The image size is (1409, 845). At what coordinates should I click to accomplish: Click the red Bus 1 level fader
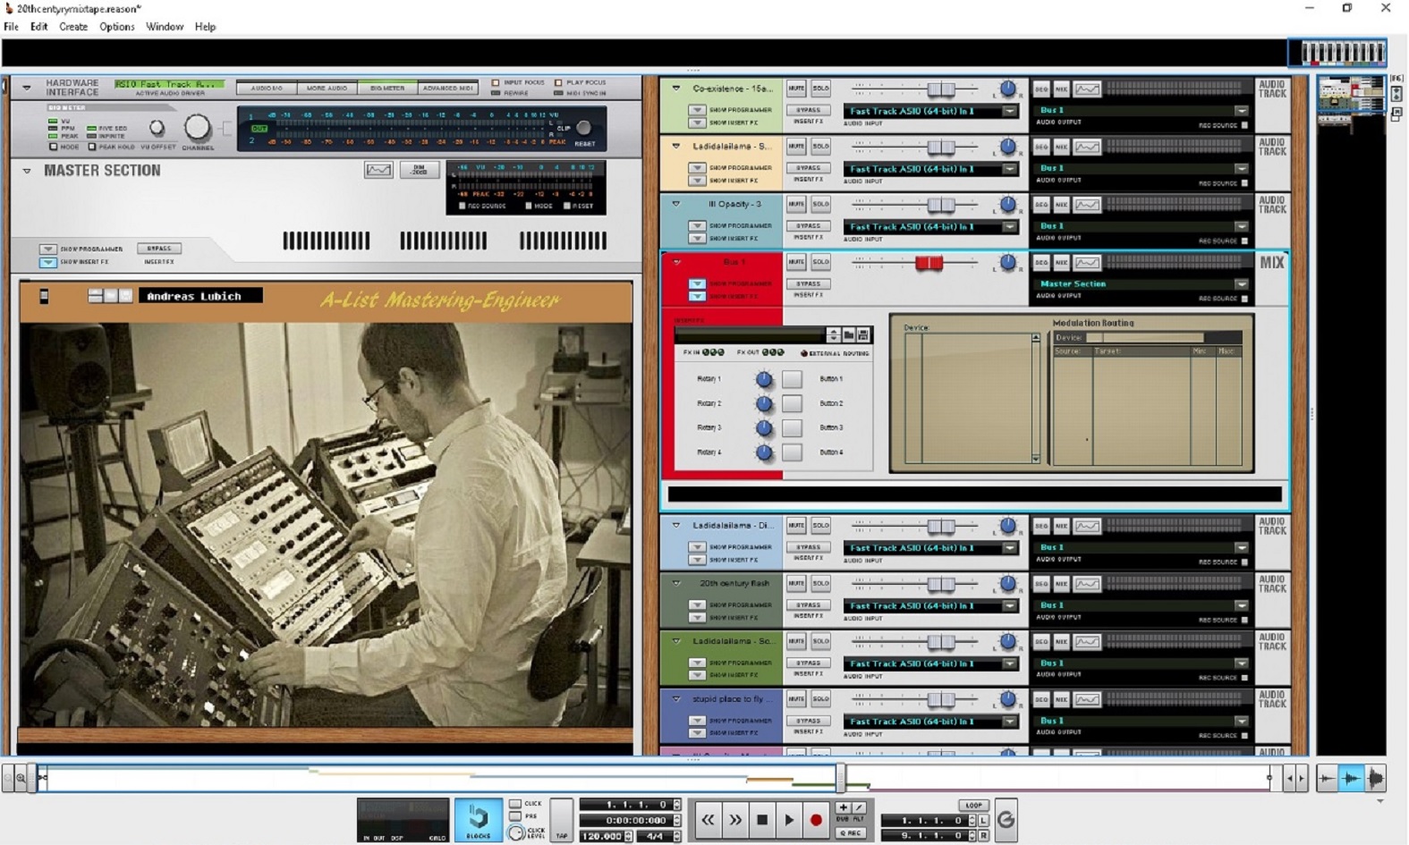pos(929,263)
